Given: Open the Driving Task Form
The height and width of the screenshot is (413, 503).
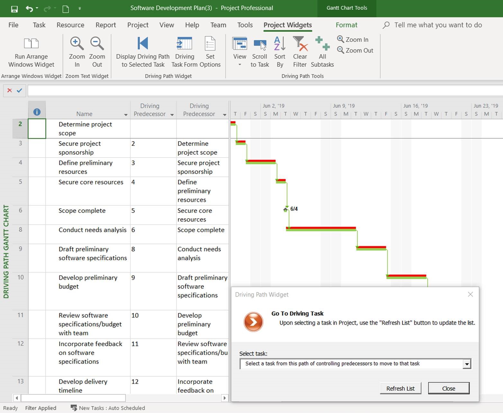Looking at the screenshot, I should 184,44.
